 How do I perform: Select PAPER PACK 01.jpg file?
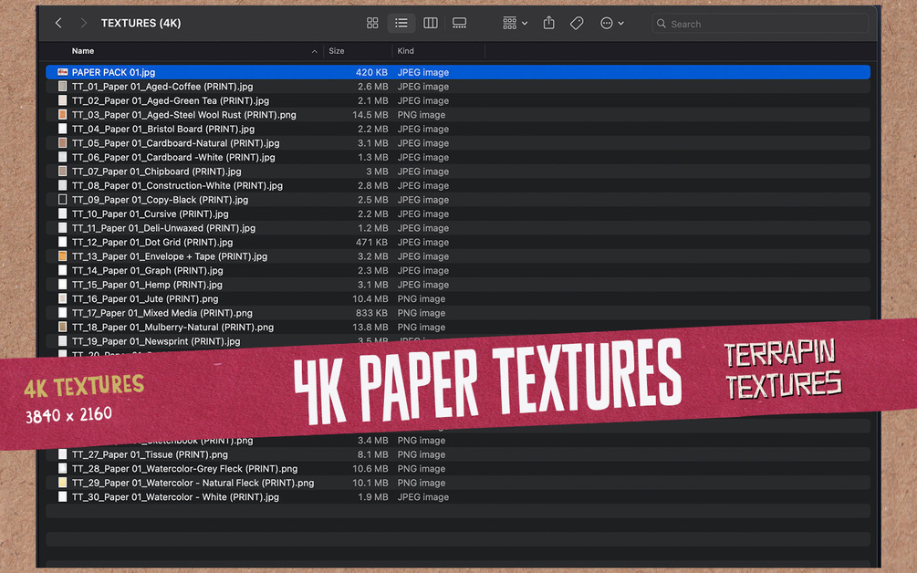(458, 72)
